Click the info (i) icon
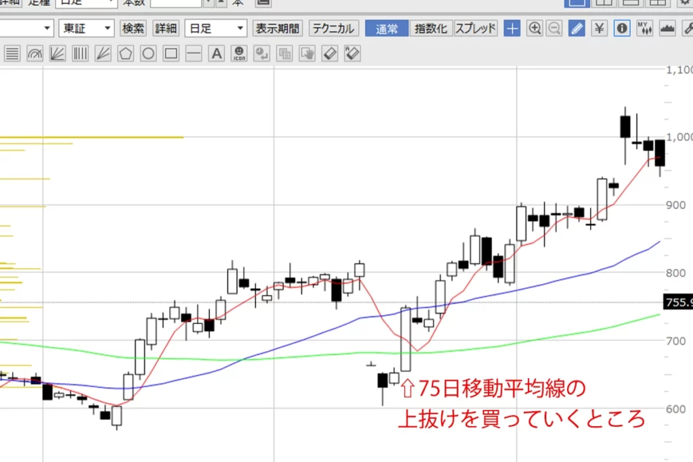Screen dimensions: 693x462 621,28
